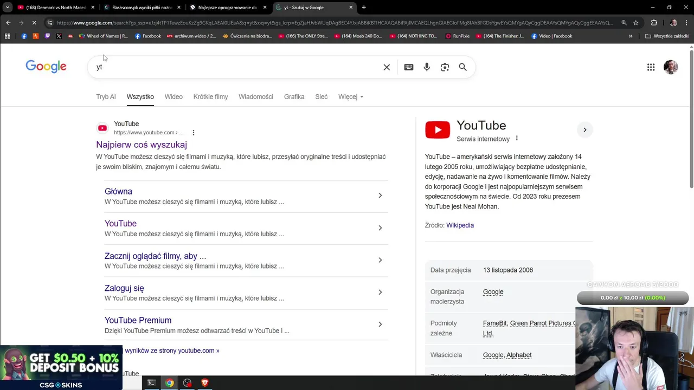Open the new tab page
694x390 pixels.
364,8
